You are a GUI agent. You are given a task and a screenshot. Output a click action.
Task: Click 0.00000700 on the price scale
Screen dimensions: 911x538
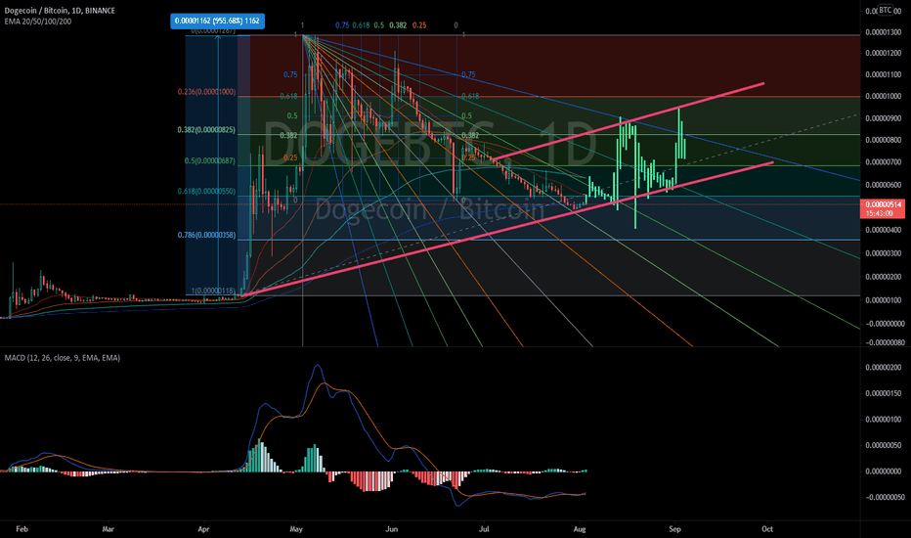click(884, 161)
